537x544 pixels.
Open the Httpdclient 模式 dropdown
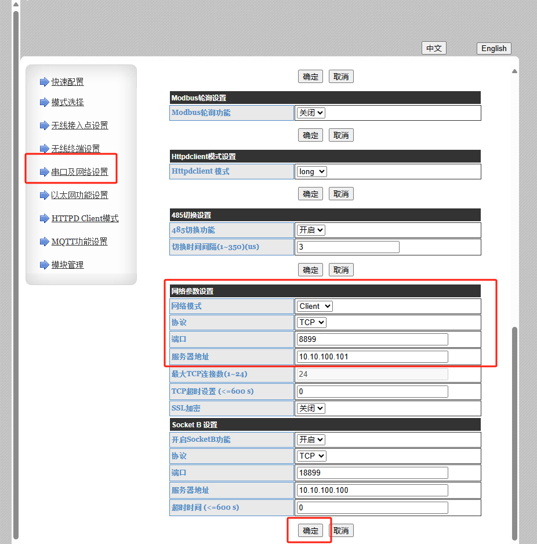(x=312, y=171)
